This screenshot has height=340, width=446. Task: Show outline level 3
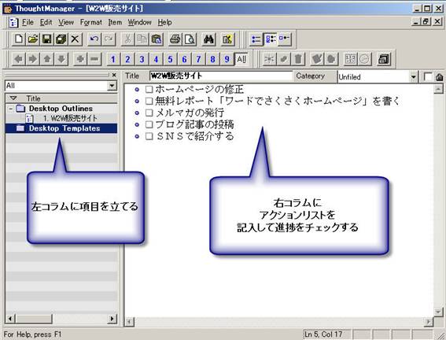click(x=142, y=59)
